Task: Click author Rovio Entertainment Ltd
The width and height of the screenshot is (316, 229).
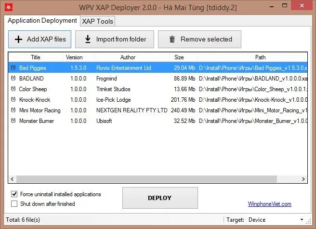Action: pos(123,68)
